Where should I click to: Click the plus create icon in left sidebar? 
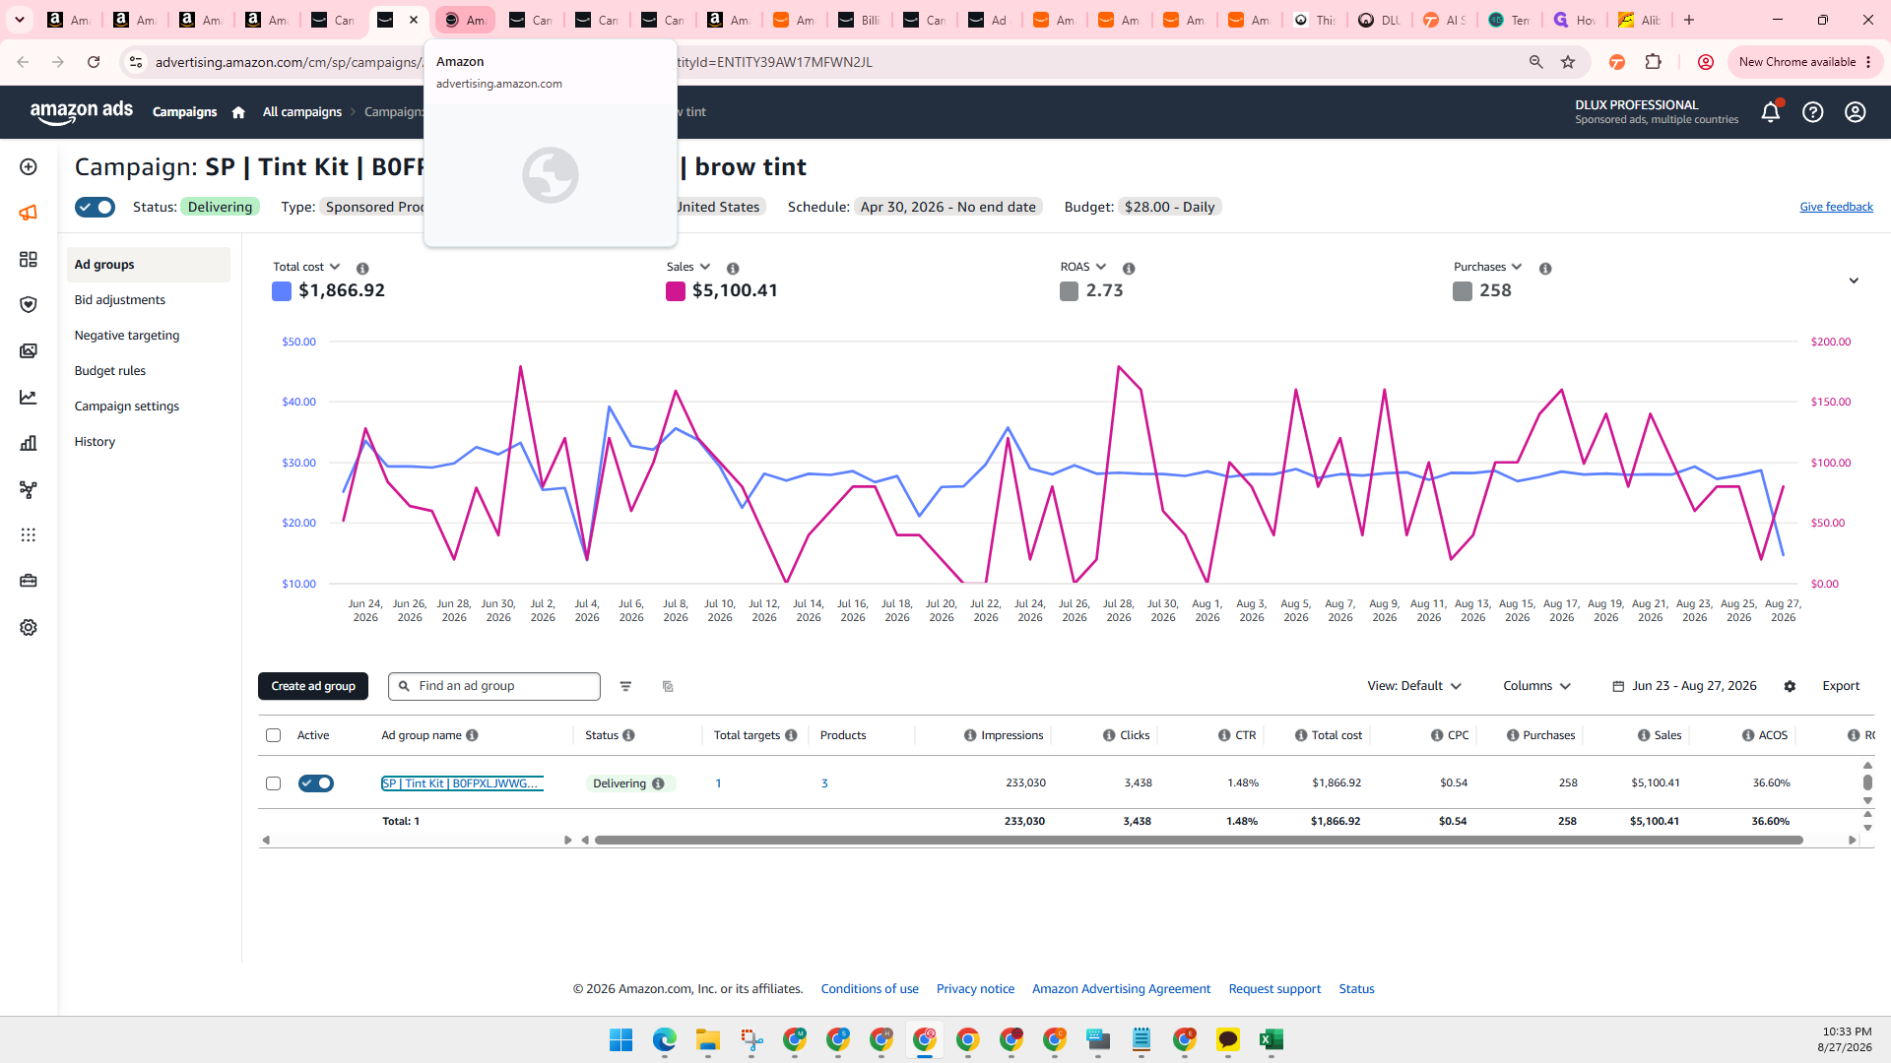(x=29, y=167)
